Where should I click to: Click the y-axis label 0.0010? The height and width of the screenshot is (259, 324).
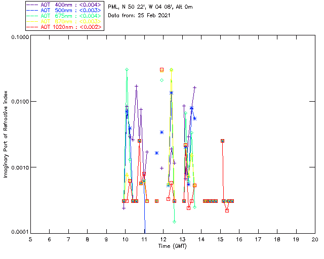click(x=20, y=167)
